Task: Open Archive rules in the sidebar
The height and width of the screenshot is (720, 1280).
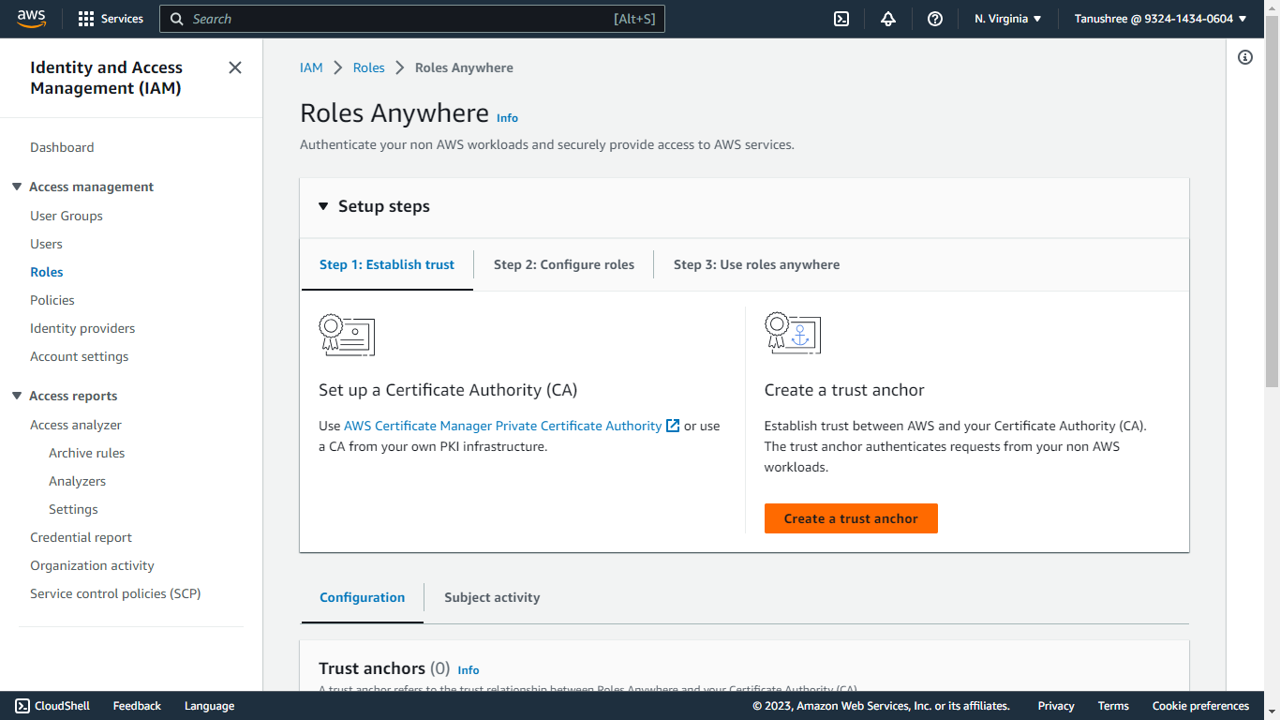Action: (x=87, y=453)
